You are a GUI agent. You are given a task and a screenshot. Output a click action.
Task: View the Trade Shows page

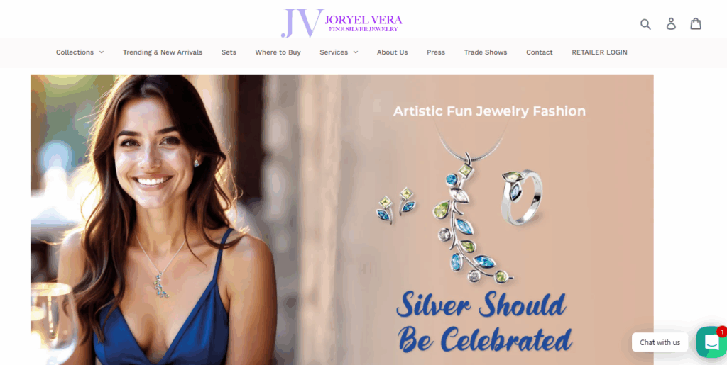click(486, 52)
